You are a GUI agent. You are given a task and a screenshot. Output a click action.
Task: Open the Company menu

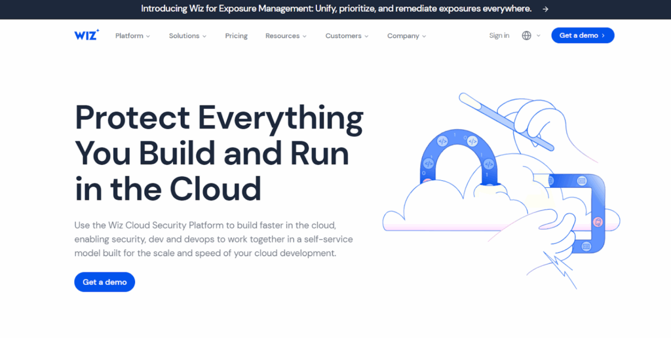click(x=407, y=36)
